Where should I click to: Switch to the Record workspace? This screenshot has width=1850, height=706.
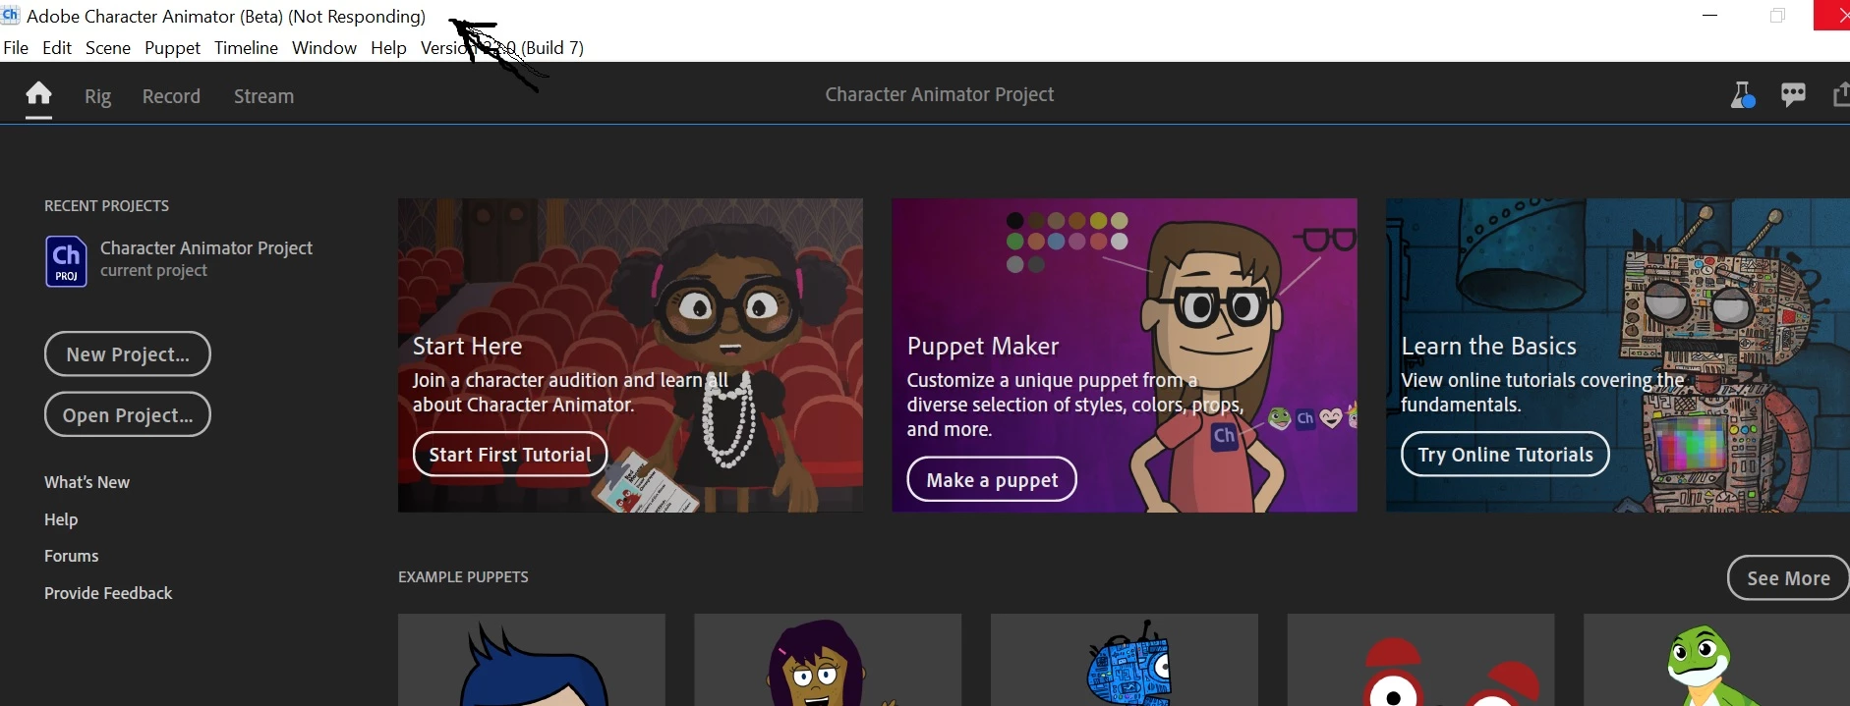pos(171,96)
